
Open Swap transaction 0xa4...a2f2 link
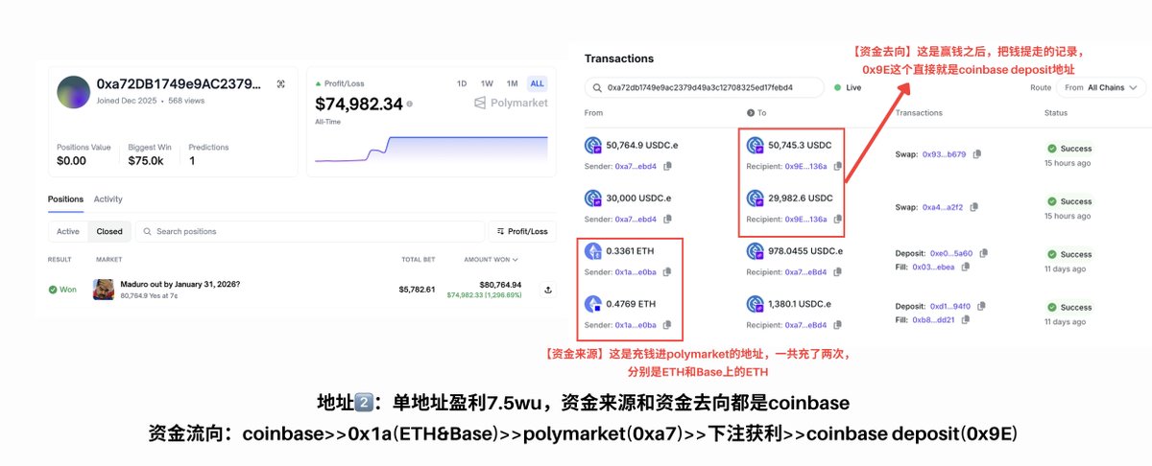click(945, 206)
